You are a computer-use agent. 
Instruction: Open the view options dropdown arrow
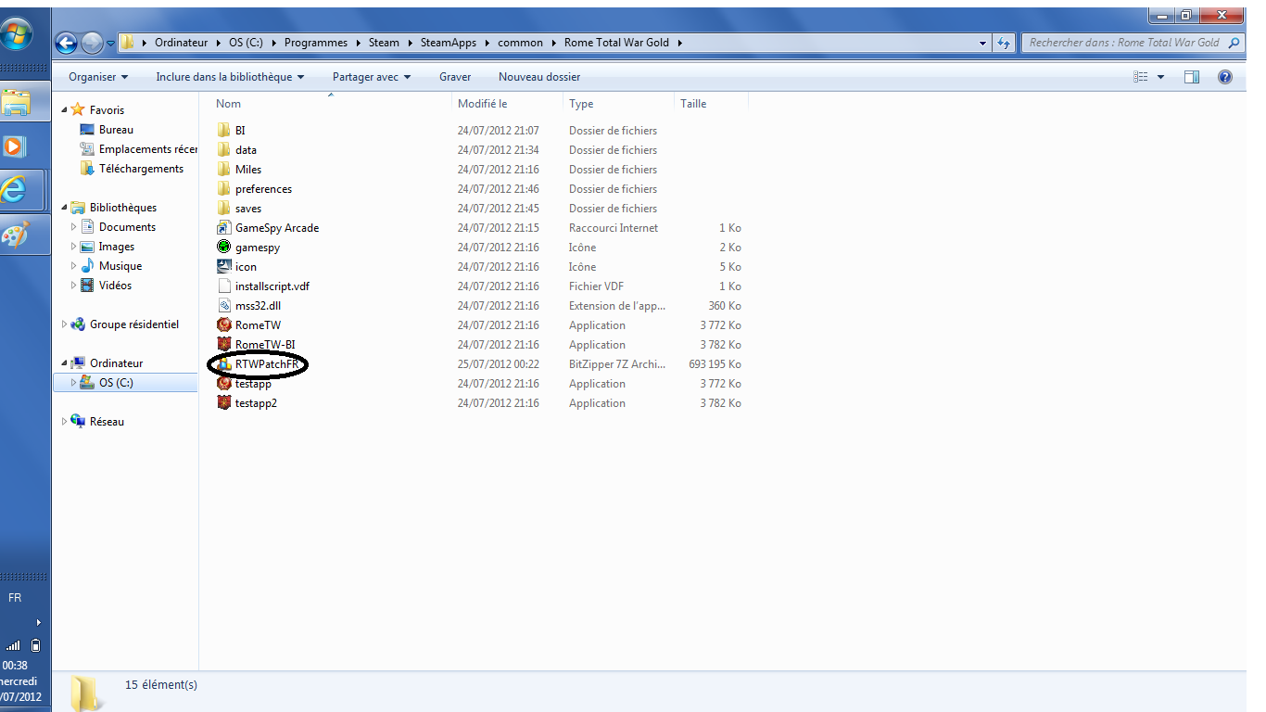(1160, 77)
